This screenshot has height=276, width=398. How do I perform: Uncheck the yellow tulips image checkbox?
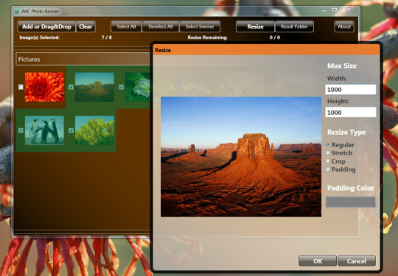coord(71,130)
